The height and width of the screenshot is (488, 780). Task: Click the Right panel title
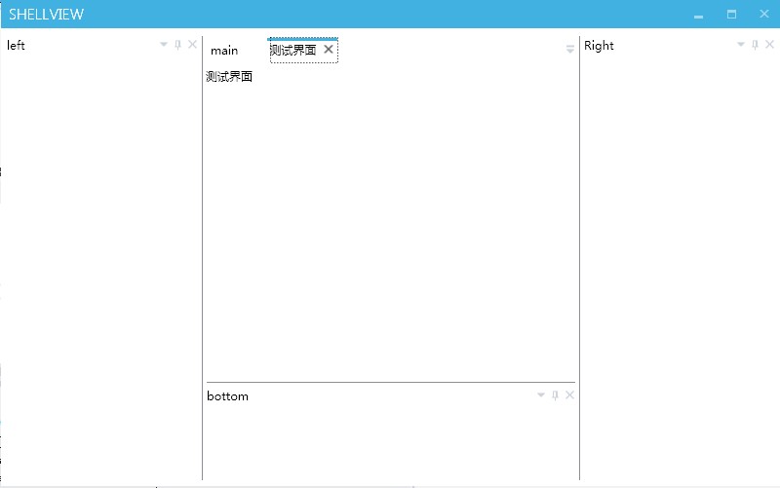point(599,46)
